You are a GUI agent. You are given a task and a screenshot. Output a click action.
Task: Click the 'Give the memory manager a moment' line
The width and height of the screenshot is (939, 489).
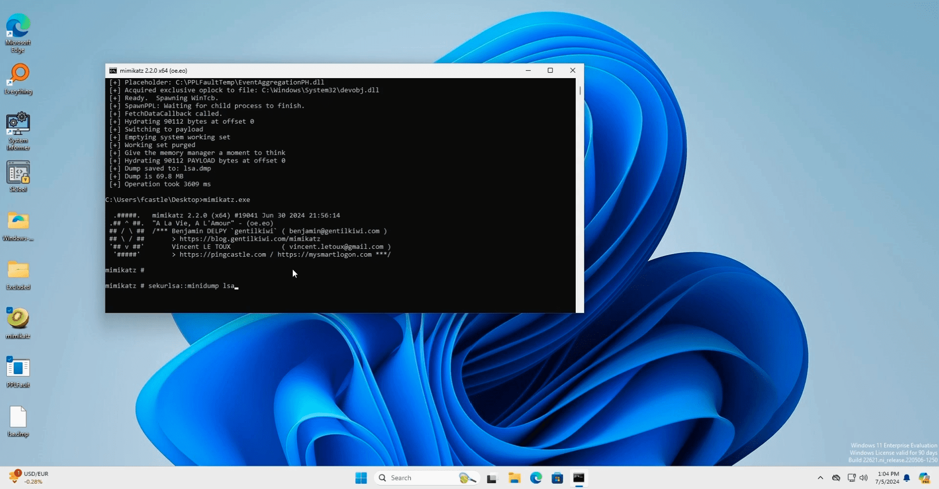tap(198, 153)
